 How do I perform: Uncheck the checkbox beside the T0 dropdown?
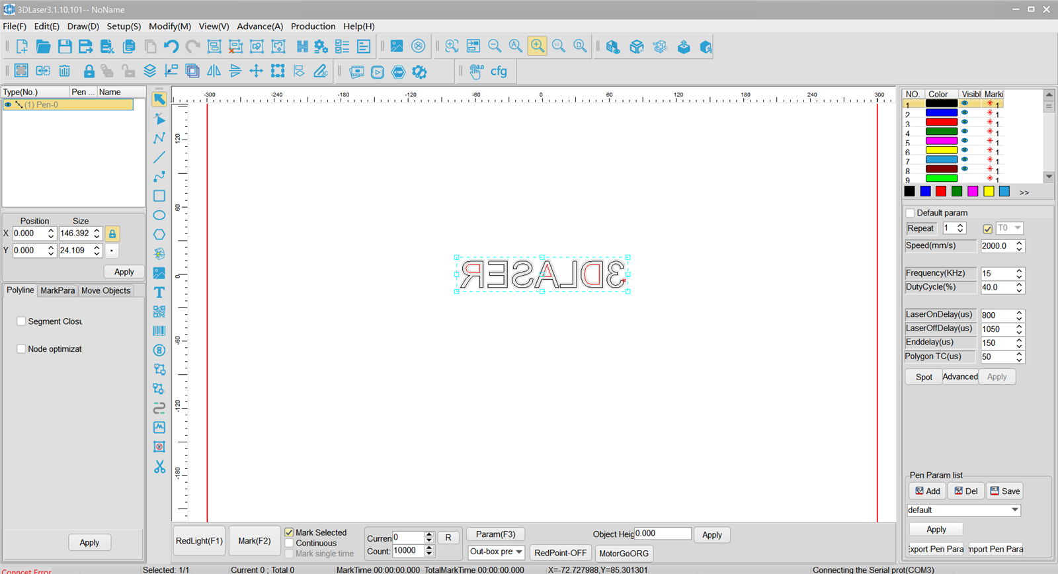pyautogui.click(x=988, y=229)
